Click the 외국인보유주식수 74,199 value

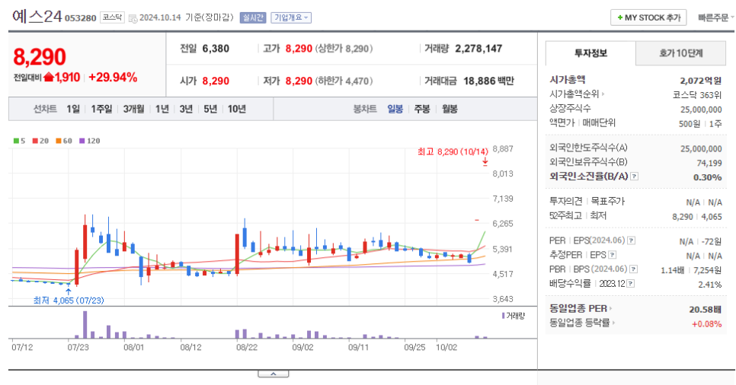(x=709, y=163)
